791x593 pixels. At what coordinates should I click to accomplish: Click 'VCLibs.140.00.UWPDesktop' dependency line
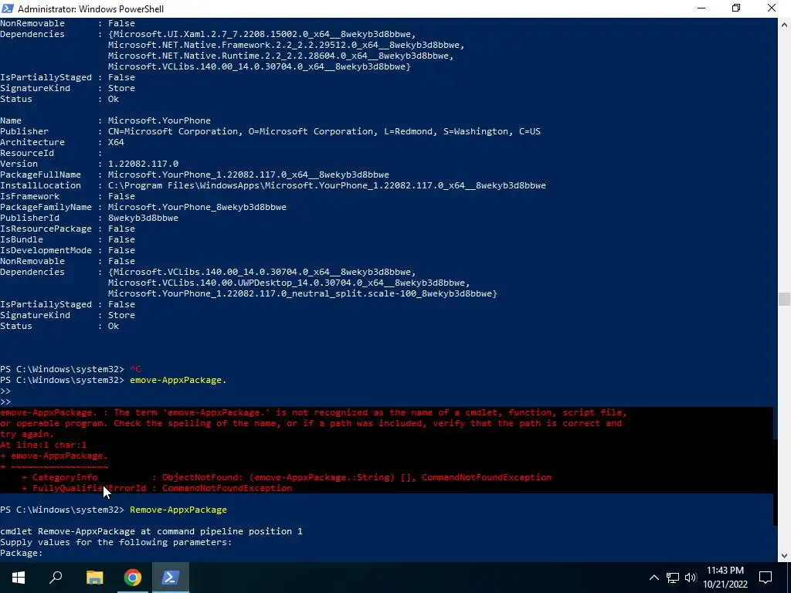tap(289, 283)
